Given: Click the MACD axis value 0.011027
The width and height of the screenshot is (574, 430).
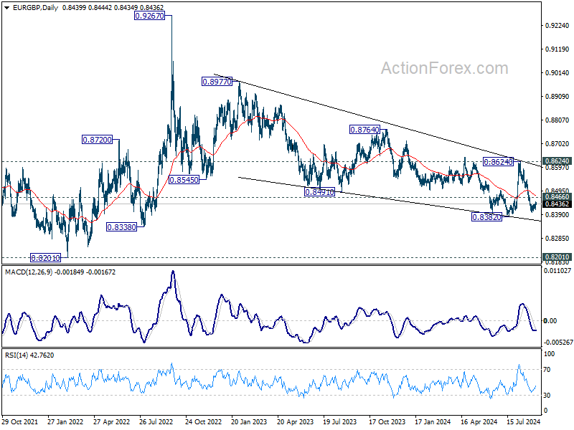Looking at the screenshot, I should click(557, 271).
